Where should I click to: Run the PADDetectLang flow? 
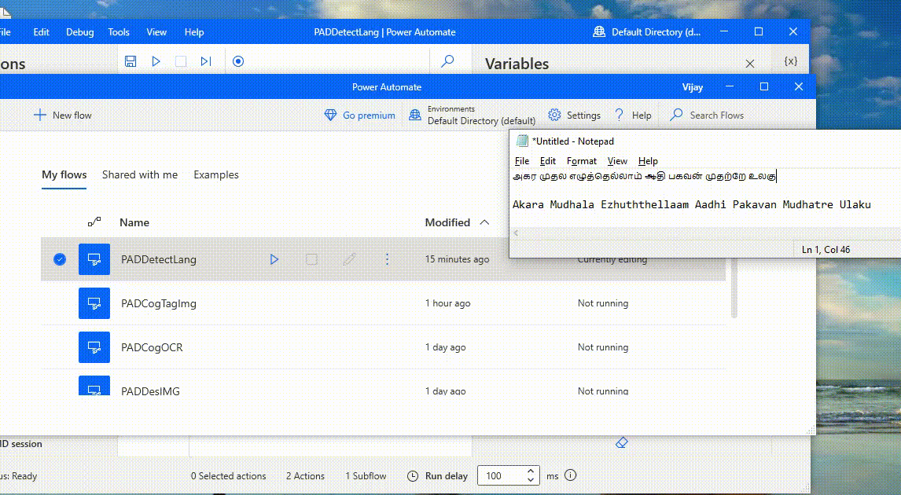tap(274, 259)
